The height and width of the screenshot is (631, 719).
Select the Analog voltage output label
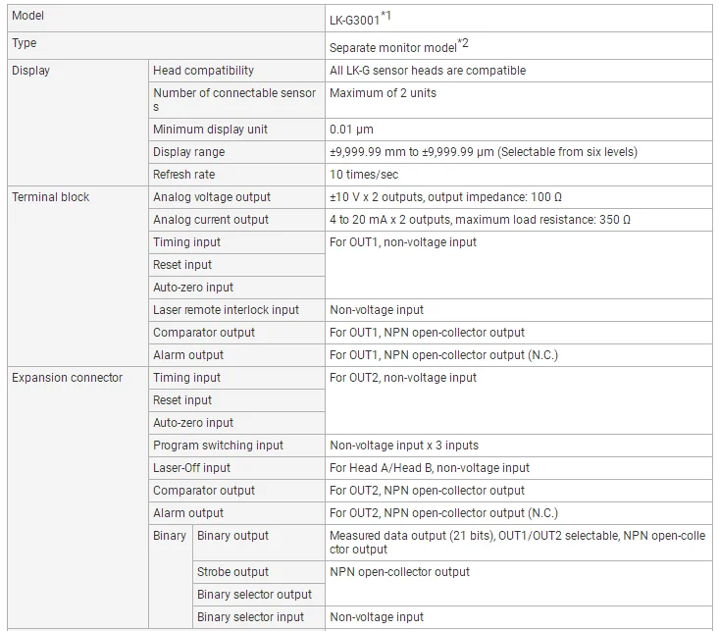pos(212,197)
